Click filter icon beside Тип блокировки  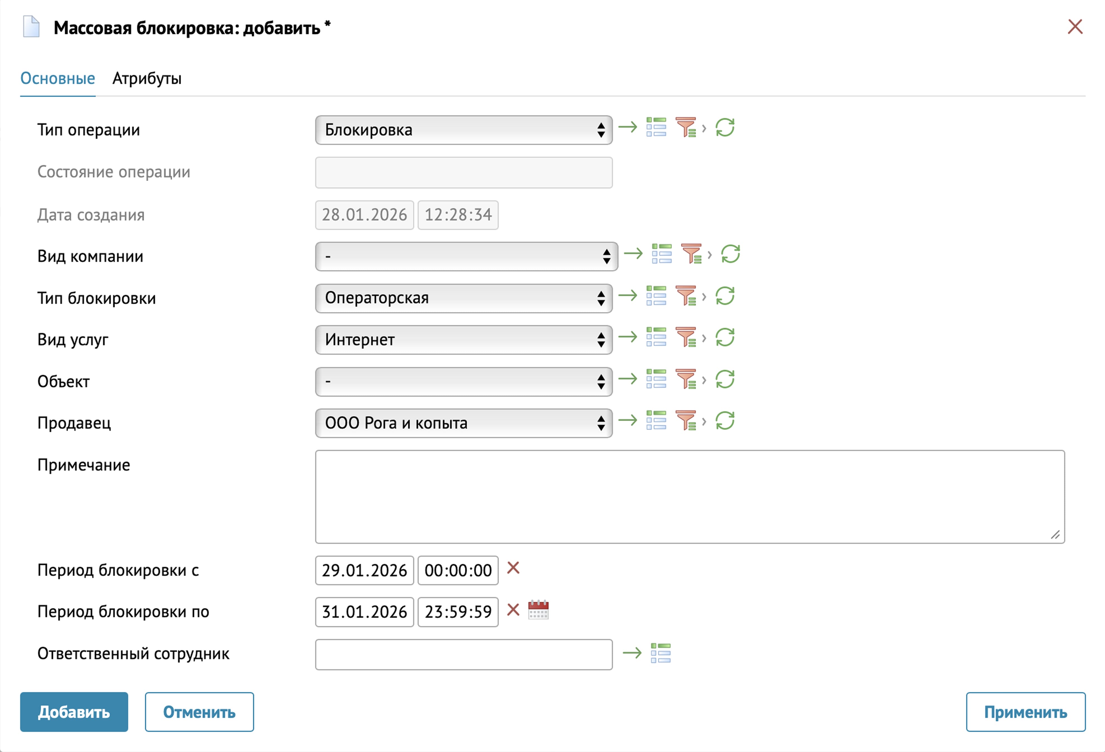point(686,296)
